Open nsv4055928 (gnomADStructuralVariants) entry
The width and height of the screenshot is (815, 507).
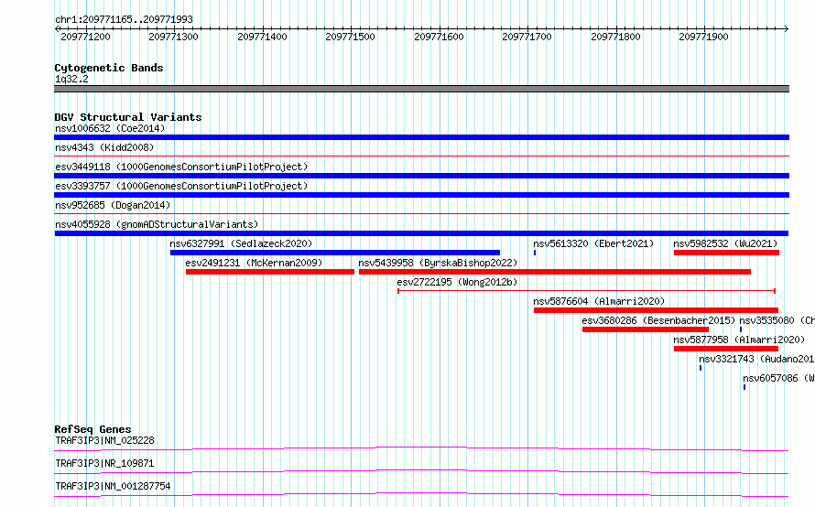tap(157, 224)
